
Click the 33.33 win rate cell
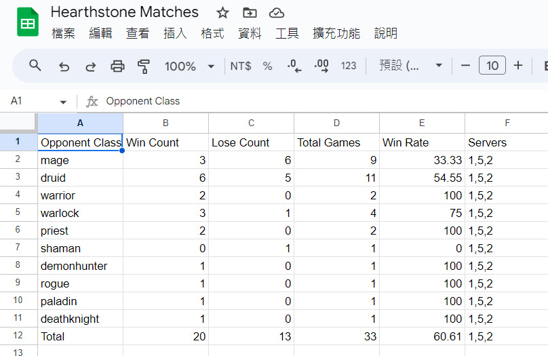(422, 160)
